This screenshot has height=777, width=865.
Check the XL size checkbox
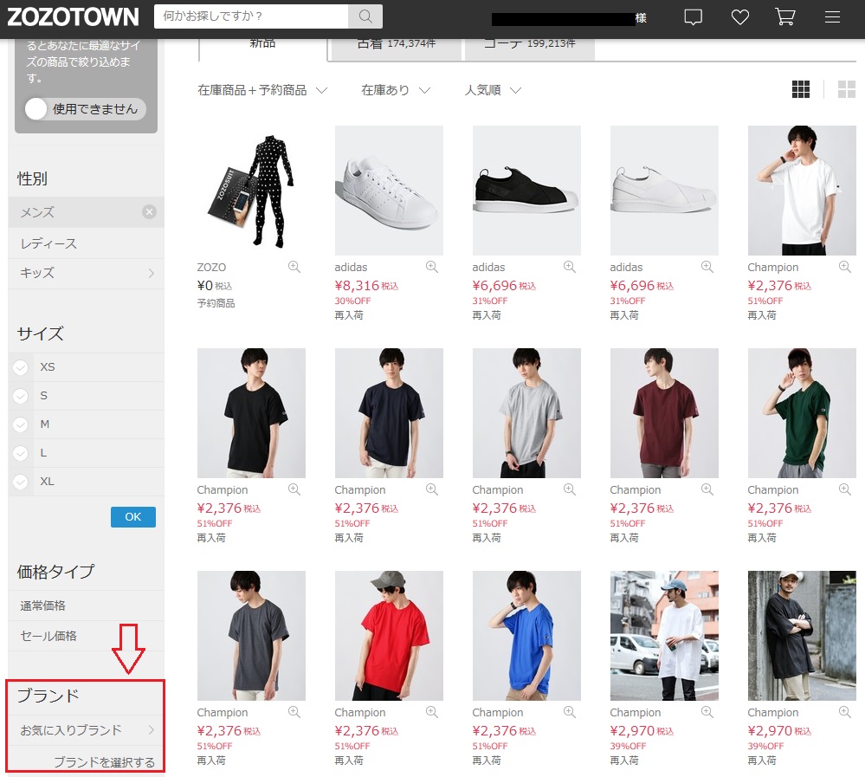click(21, 482)
